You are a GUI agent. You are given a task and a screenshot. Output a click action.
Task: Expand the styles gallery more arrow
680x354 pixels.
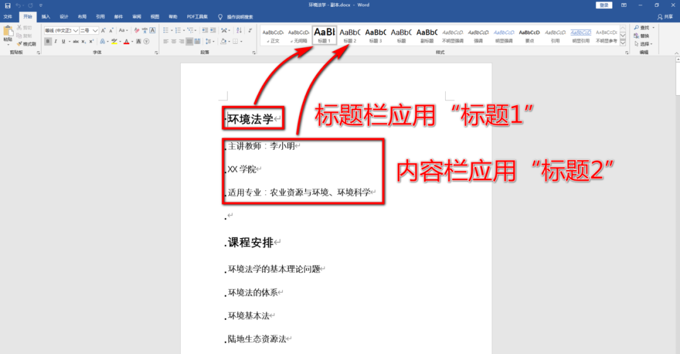(623, 43)
